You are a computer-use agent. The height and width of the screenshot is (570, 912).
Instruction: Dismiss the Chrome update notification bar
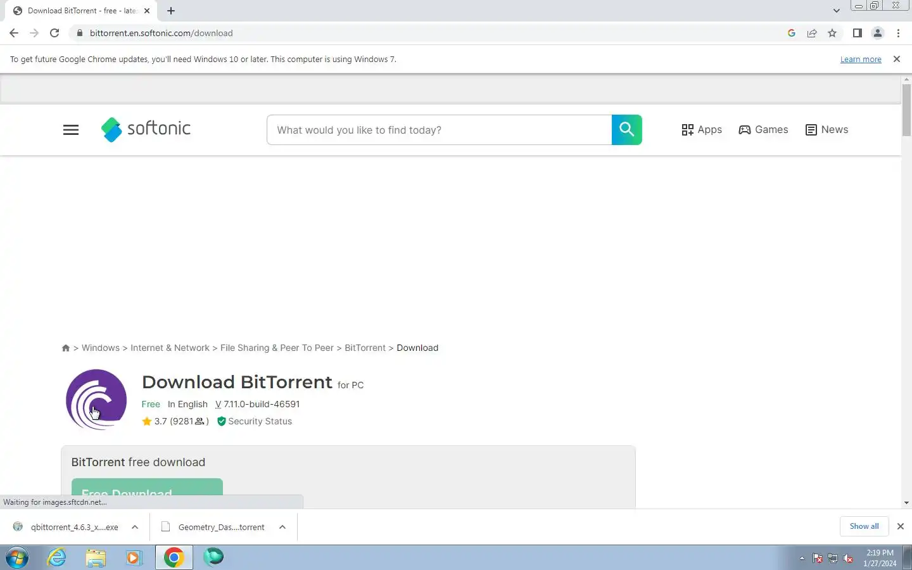[896, 59]
